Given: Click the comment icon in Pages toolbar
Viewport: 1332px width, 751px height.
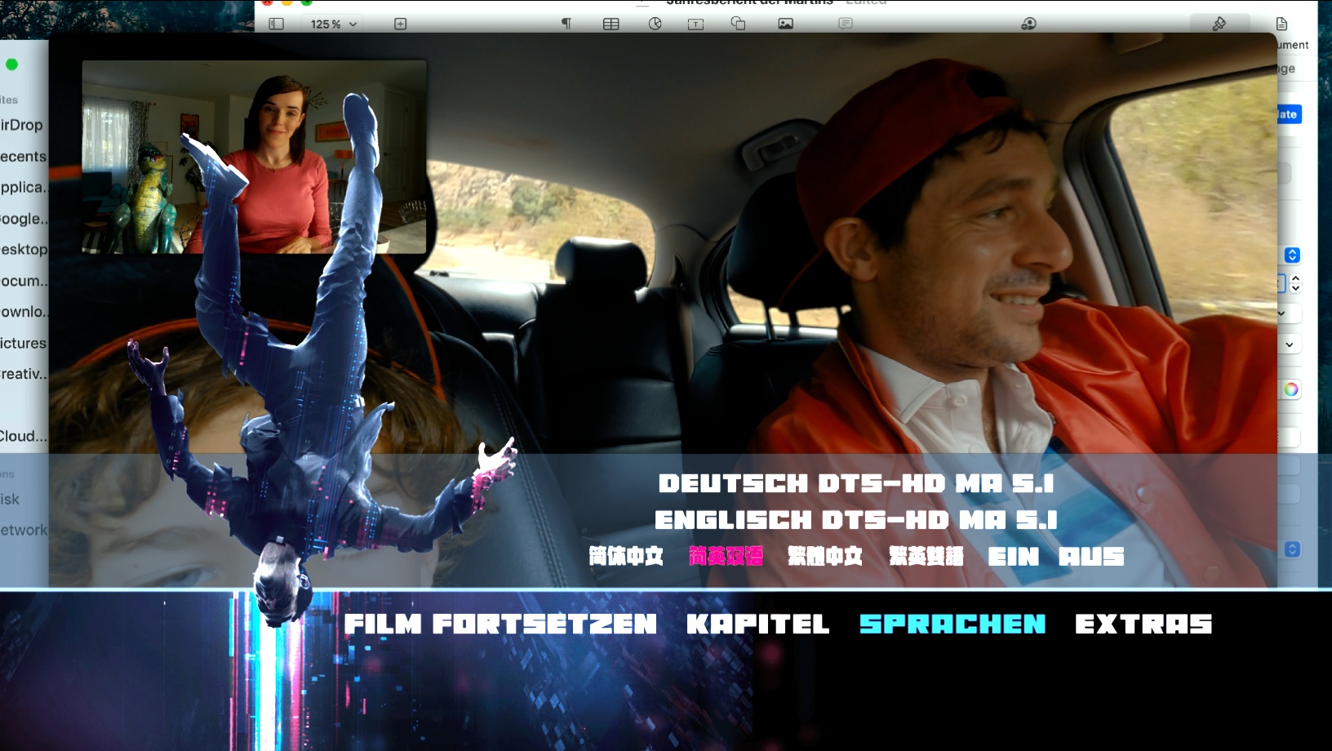Looking at the screenshot, I should 846,24.
